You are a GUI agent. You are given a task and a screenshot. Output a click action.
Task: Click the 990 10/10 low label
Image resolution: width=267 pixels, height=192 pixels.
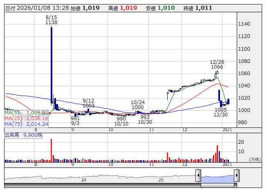[x=121, y=121]
